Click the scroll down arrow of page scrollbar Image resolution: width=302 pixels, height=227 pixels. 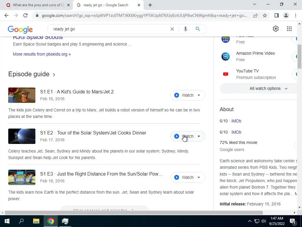[x=299, y=207]
